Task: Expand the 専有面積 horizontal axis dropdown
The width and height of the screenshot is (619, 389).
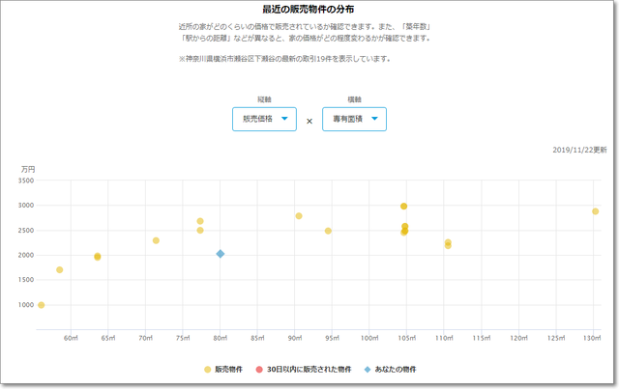Action: click(x=354, y=120)
